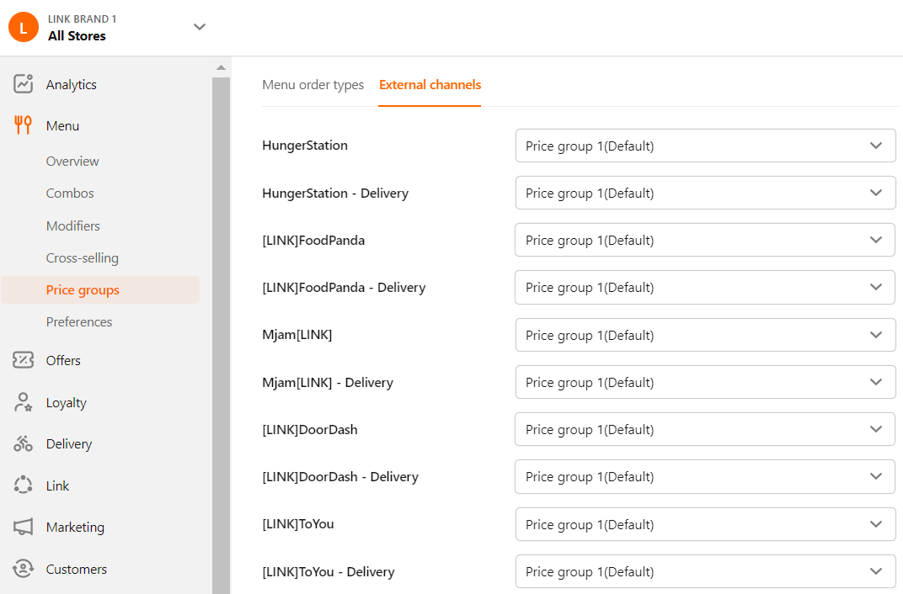Select Menu in the sidebar
The image size is (903, 594).
63,125
